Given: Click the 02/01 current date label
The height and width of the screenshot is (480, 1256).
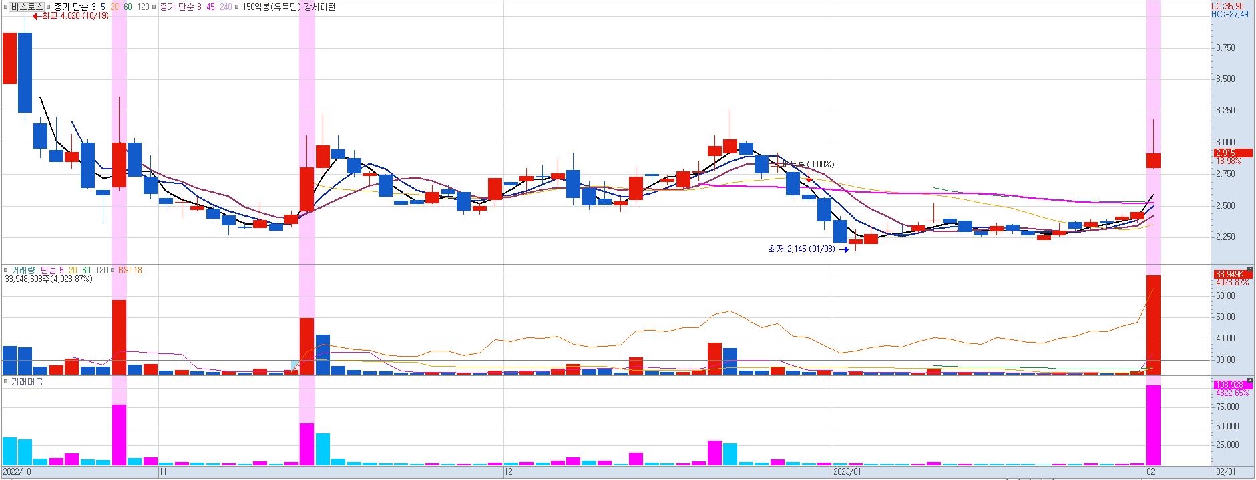Looking at the screenshot, I should (1226, 472).
